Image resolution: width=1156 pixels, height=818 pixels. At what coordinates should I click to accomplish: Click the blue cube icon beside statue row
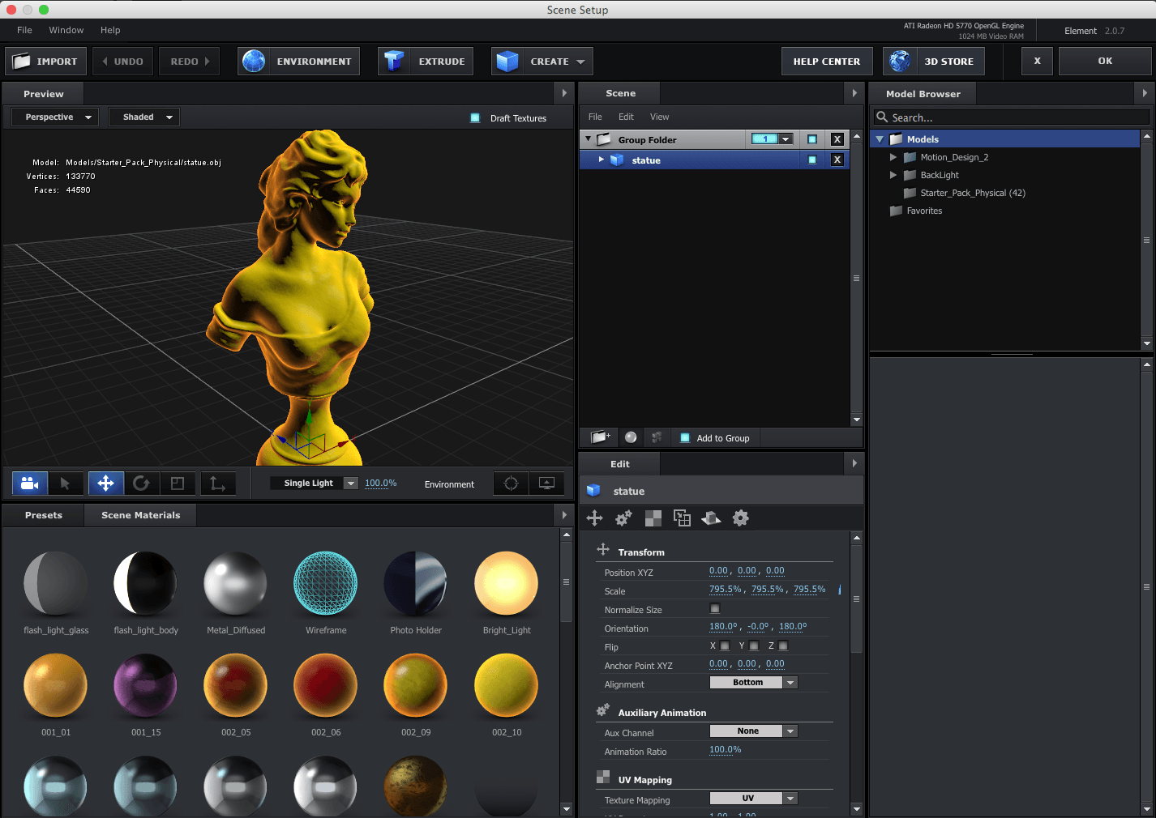coord(617,160)
